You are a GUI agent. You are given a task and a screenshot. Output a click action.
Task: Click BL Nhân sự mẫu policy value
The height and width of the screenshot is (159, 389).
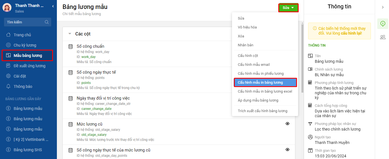329,75
